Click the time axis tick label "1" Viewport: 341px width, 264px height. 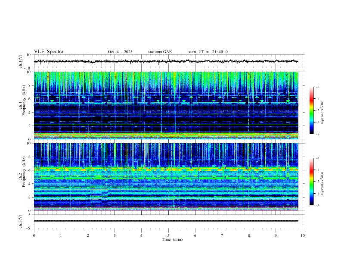pos(61,236)
